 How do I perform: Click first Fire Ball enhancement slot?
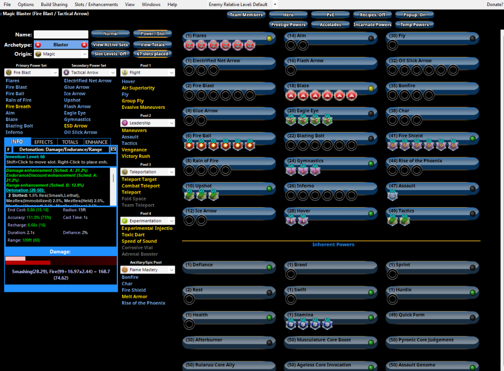190,146
